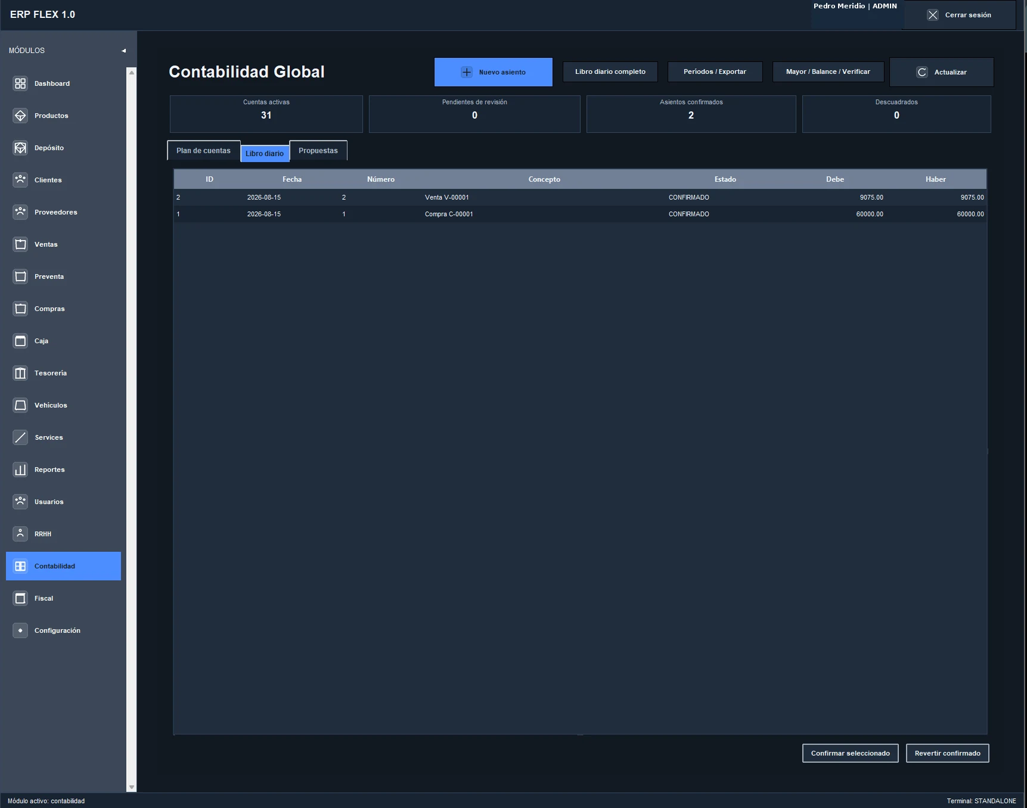The height and width of the screenshot is (808, 1027).
Task: Select the Contabilidad module icon
Action: coord(20,566)
